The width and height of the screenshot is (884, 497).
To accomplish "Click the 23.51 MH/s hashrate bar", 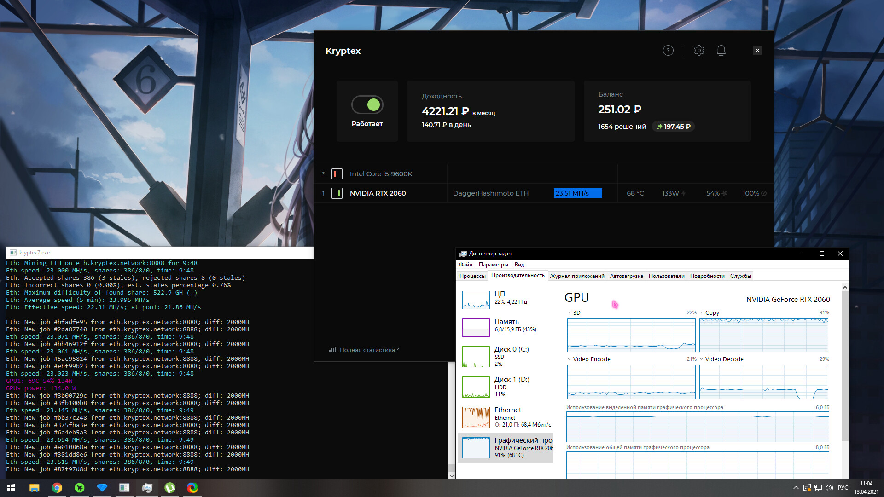I will click(578, 193).
